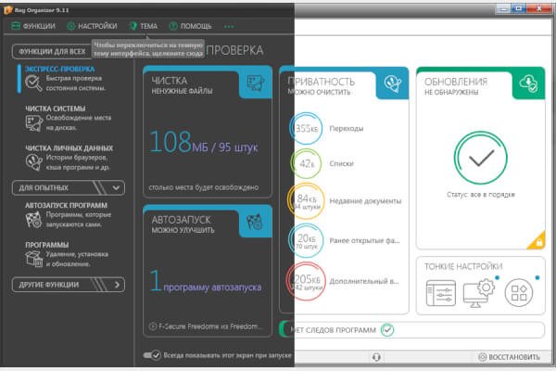Click the Списки label
556x371 pixels.
(341, 163)
